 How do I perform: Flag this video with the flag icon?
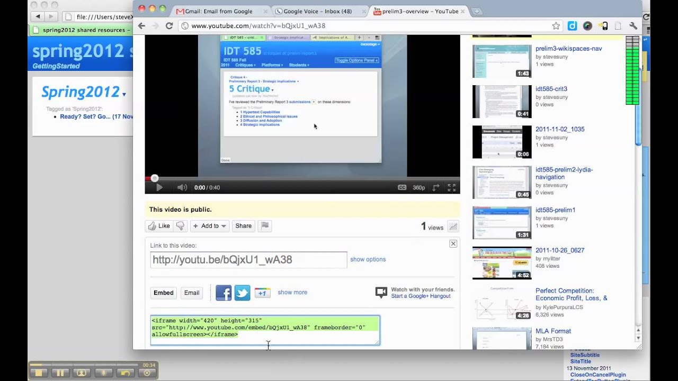[265, 226]
